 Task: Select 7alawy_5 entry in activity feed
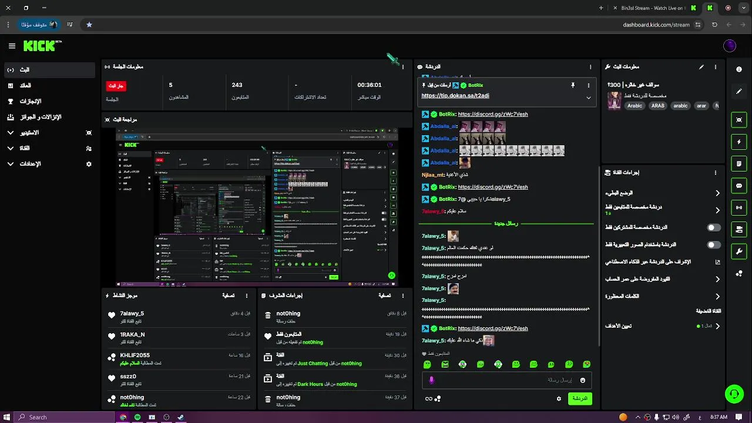pyautogui.click(x=179, y=317)
